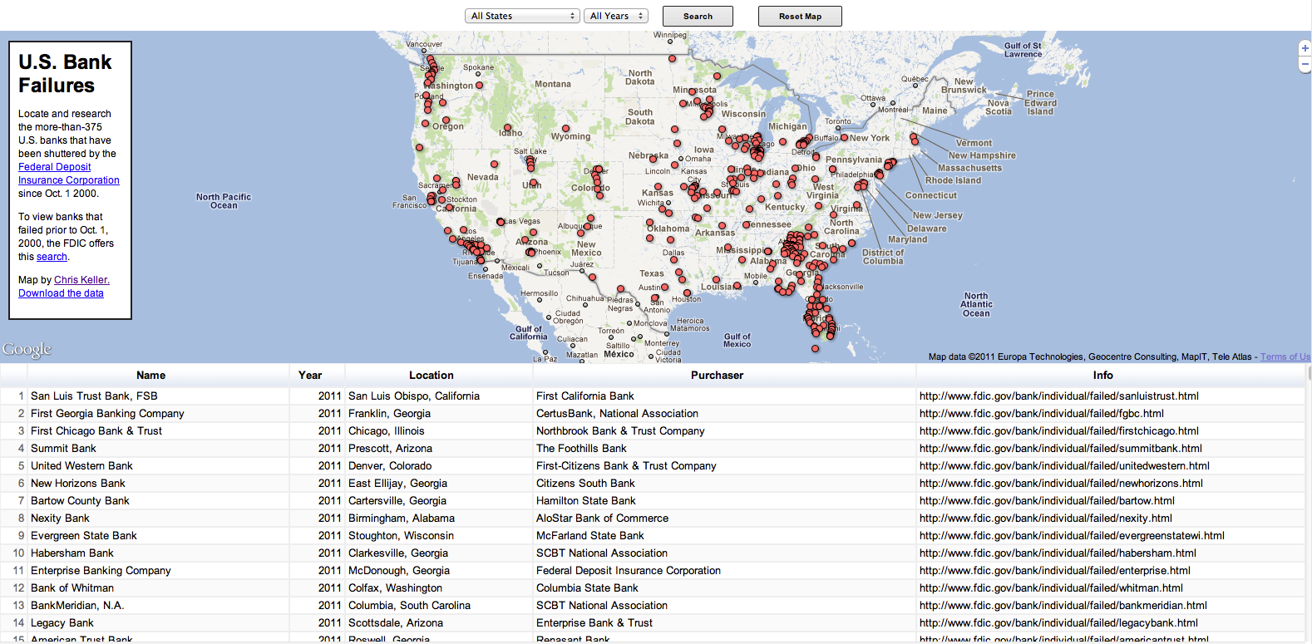Click the bank marker in Wyoming
Viewport: 1312px width, 644px height.
pos(565,129)
